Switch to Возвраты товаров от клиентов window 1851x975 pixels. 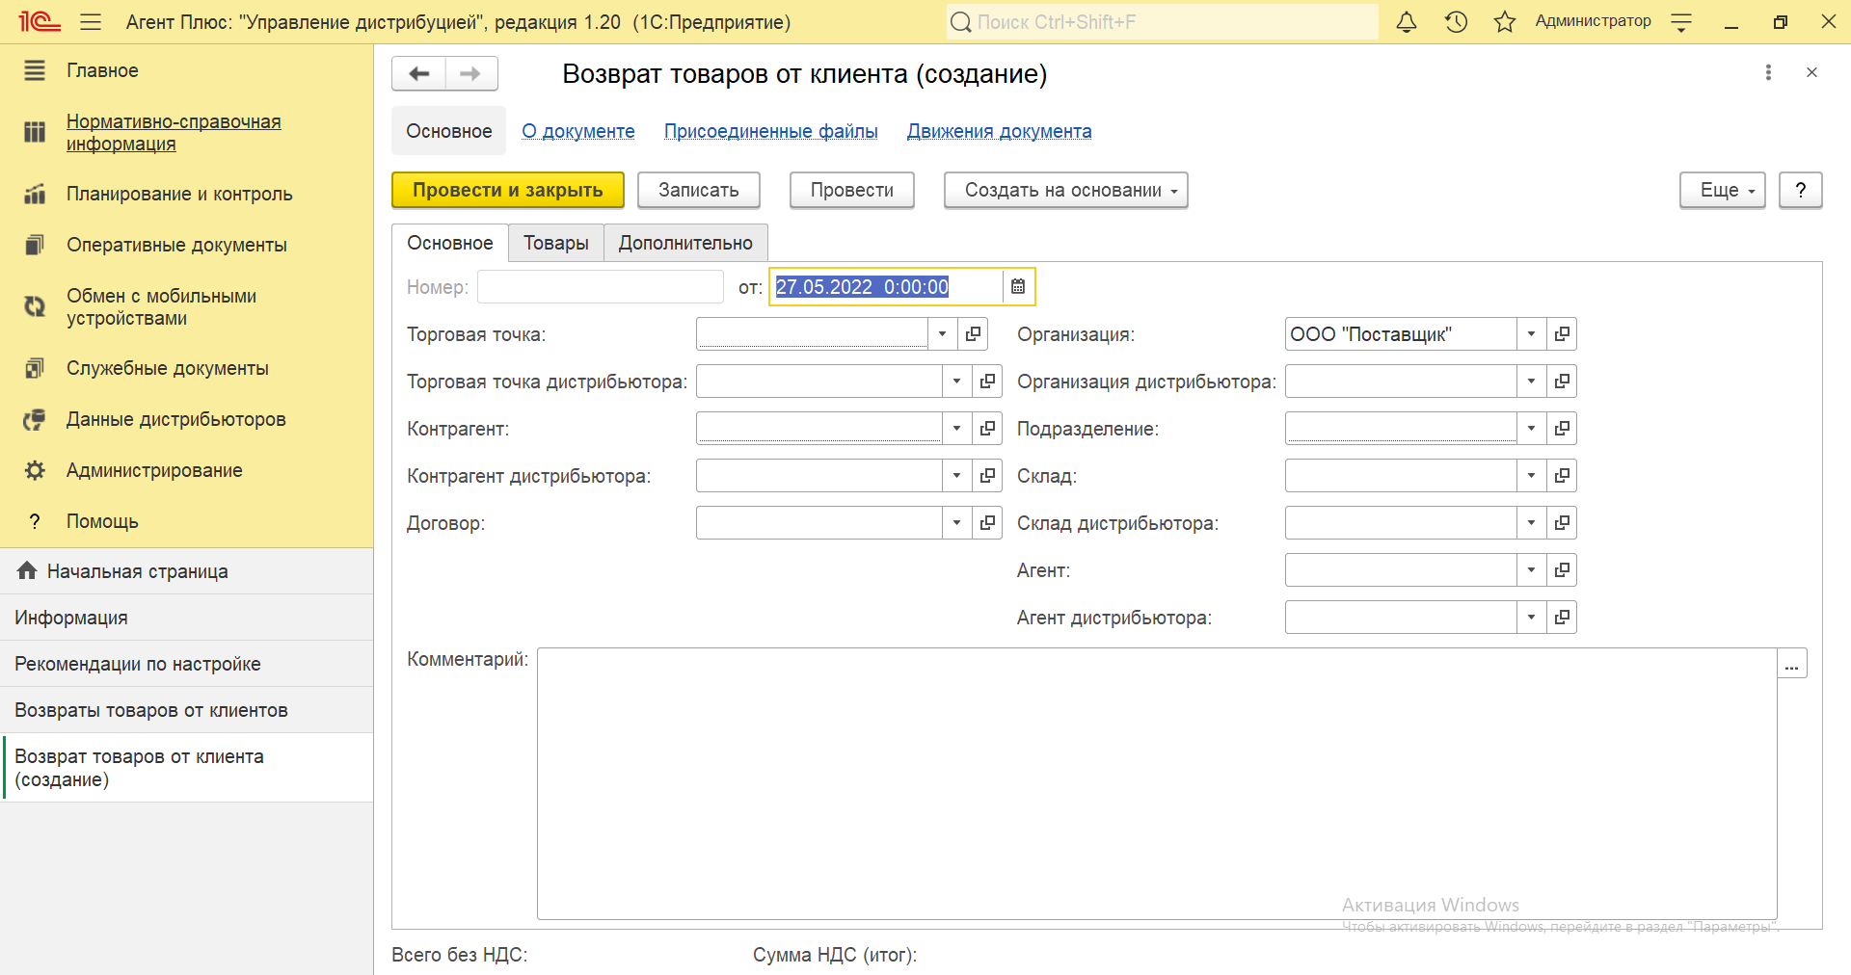click(186, 710)
